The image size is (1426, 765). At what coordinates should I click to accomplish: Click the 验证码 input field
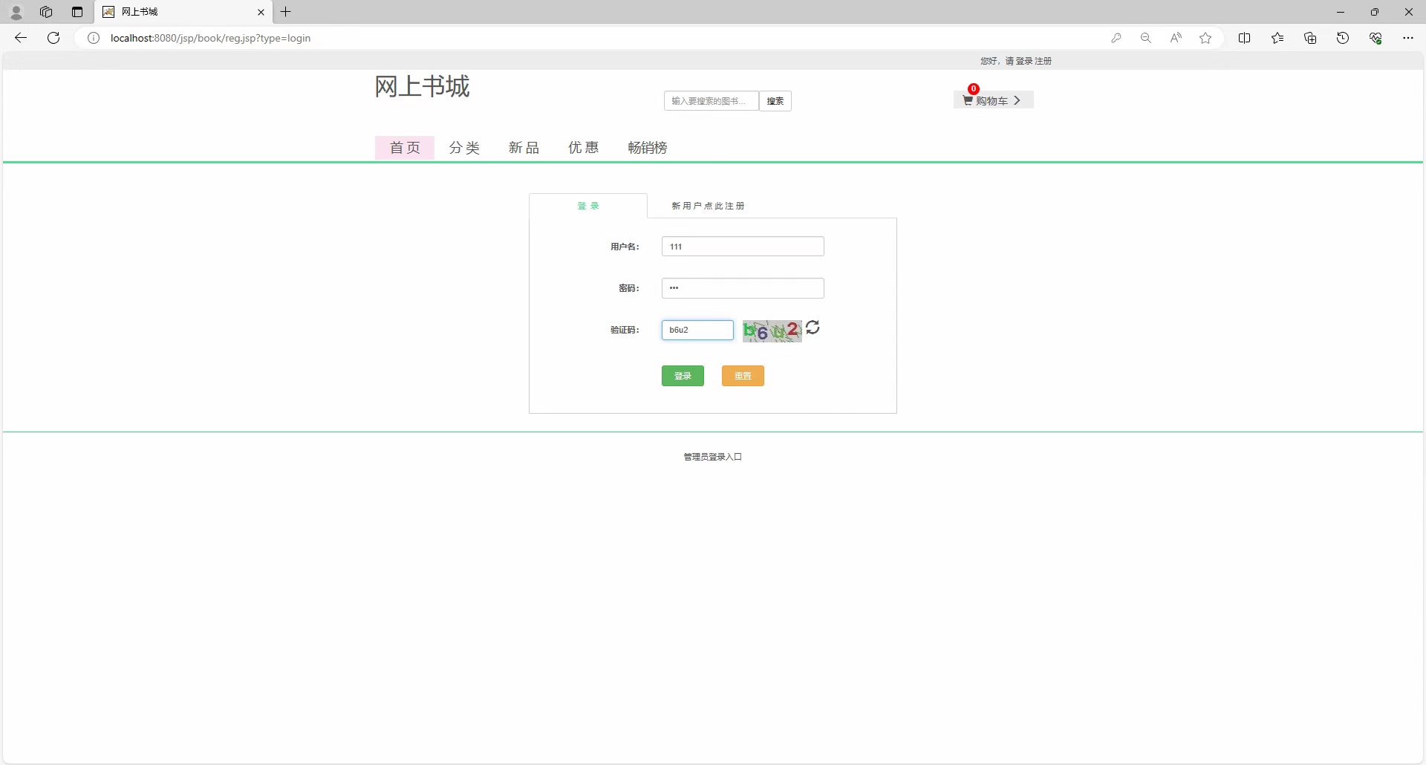coord(697,331)
